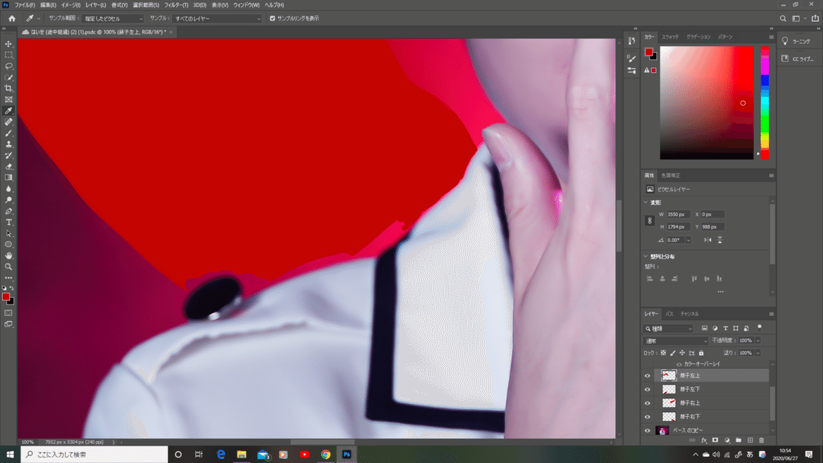The height and width of the screenshot is (463, 823).
Task: Delete layer trash icon
Action: point(761,440)
